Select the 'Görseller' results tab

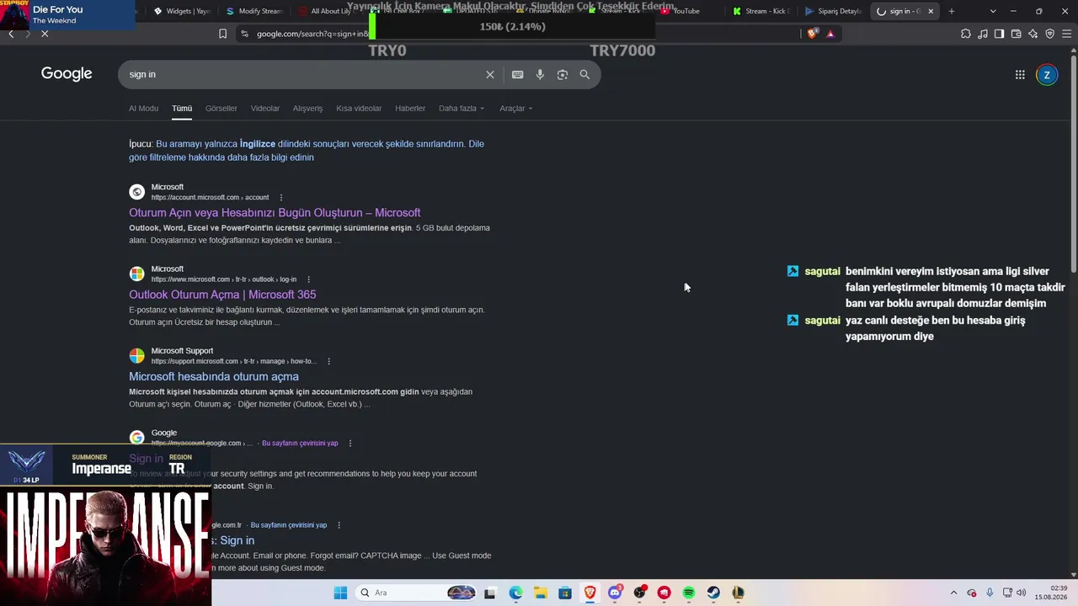point(221,109)
